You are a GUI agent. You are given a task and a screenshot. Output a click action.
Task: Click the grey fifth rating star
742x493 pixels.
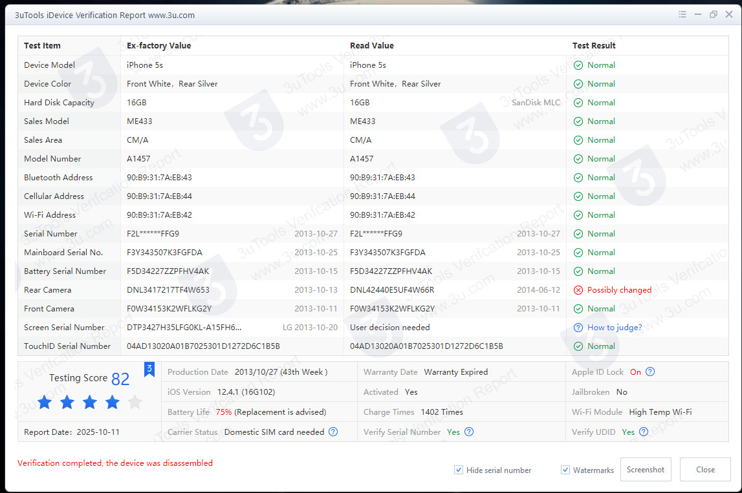(x=135, y=403)
